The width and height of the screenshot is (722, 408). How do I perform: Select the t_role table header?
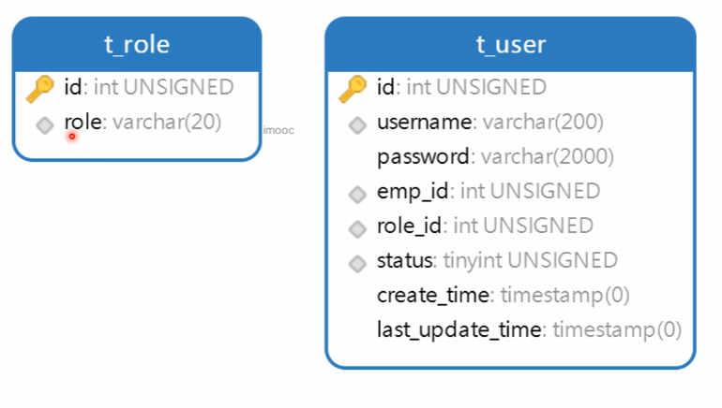coord(137,43)
